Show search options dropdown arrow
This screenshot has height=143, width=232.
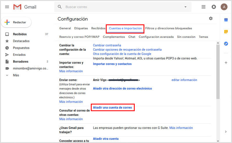pos(185,7)
